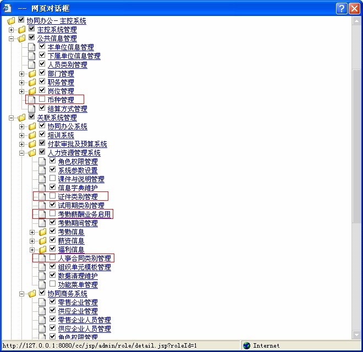The height and width of the screenshot is (352, 363).
Task: Select the 供应企业管理 tree item
Action: 78,311
